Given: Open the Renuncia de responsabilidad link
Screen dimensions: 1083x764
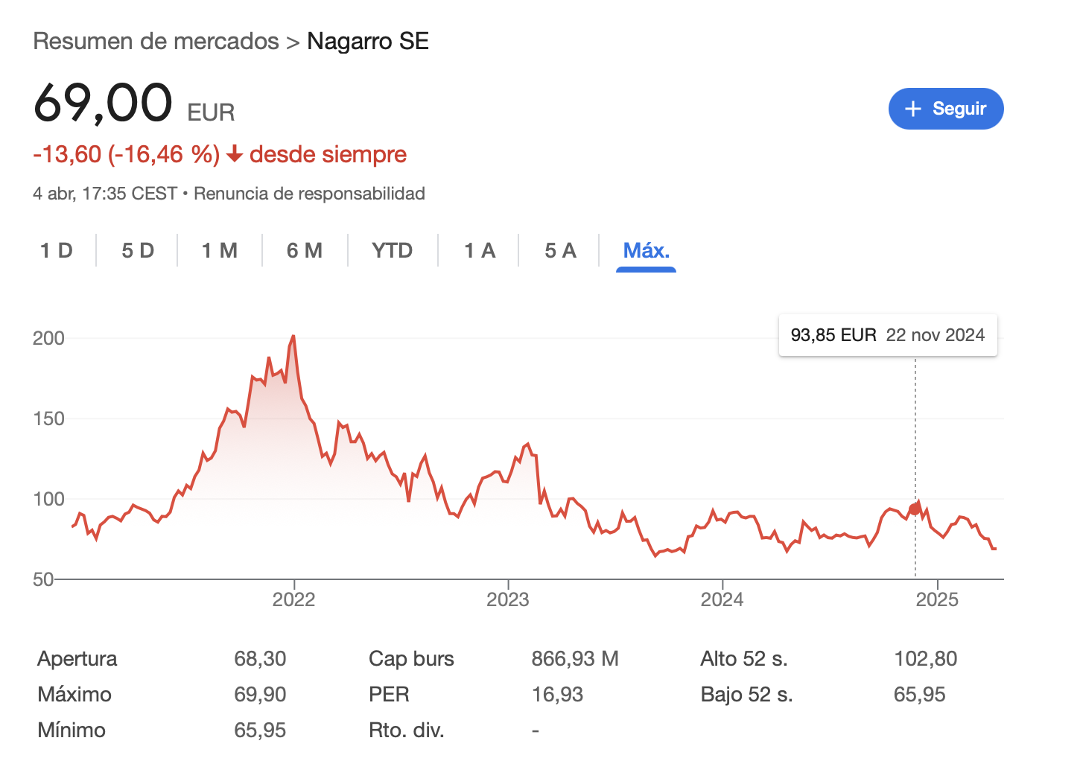Looking at the screenshot, I should tap(309, 194).
